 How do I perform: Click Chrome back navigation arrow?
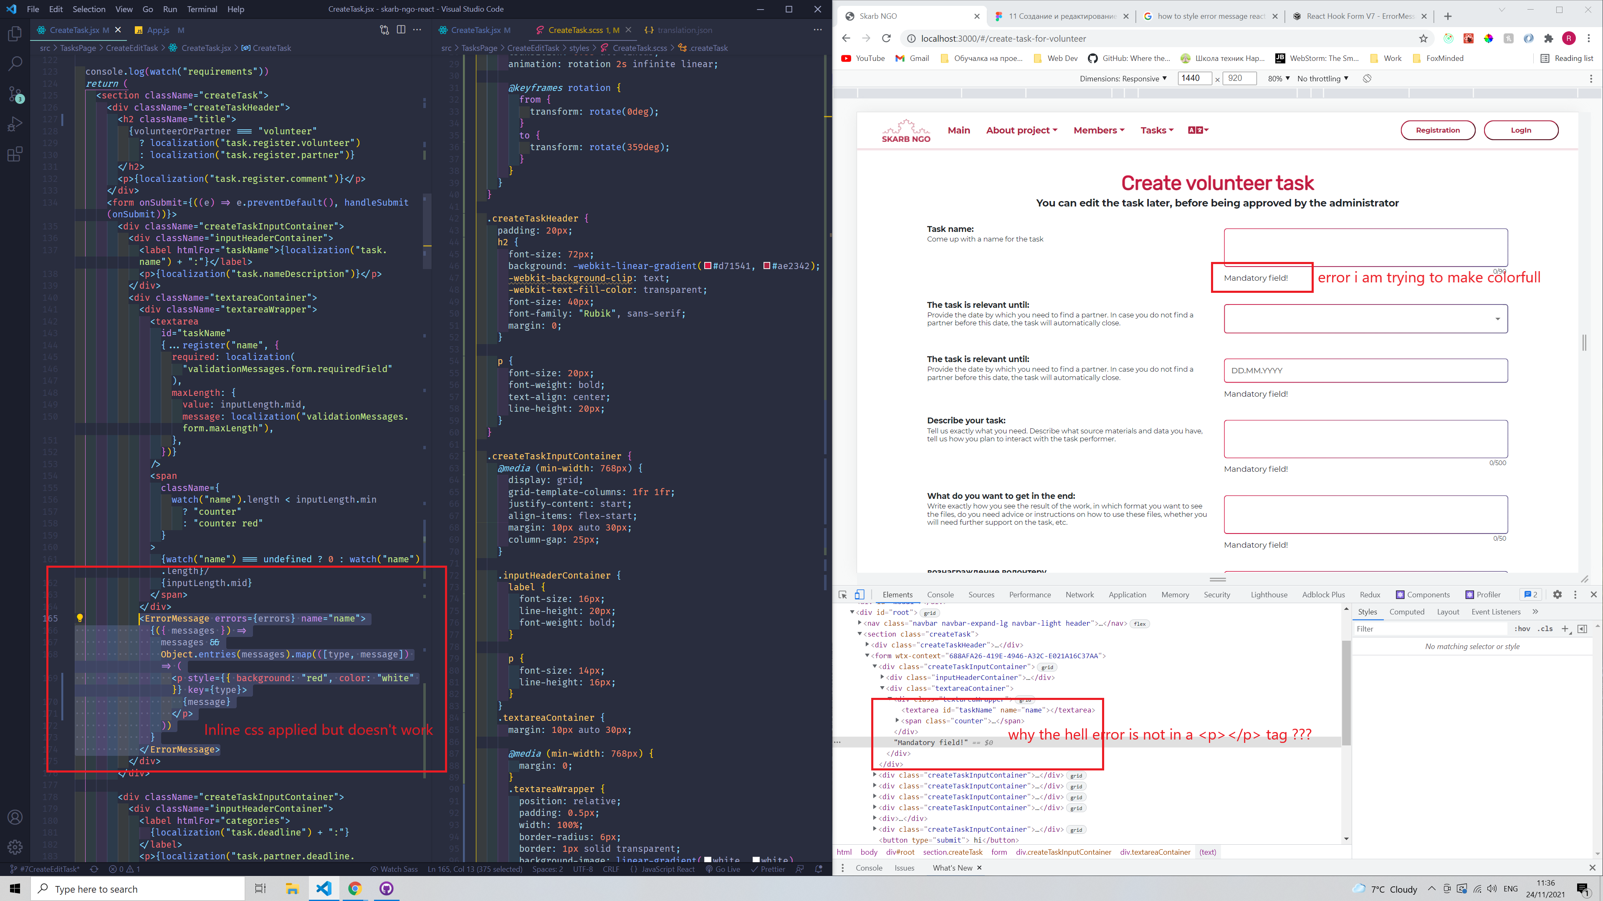846,38
